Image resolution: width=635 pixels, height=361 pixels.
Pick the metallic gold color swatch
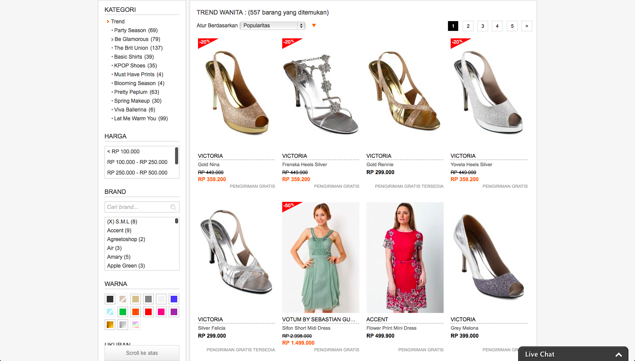pos(110,325)
